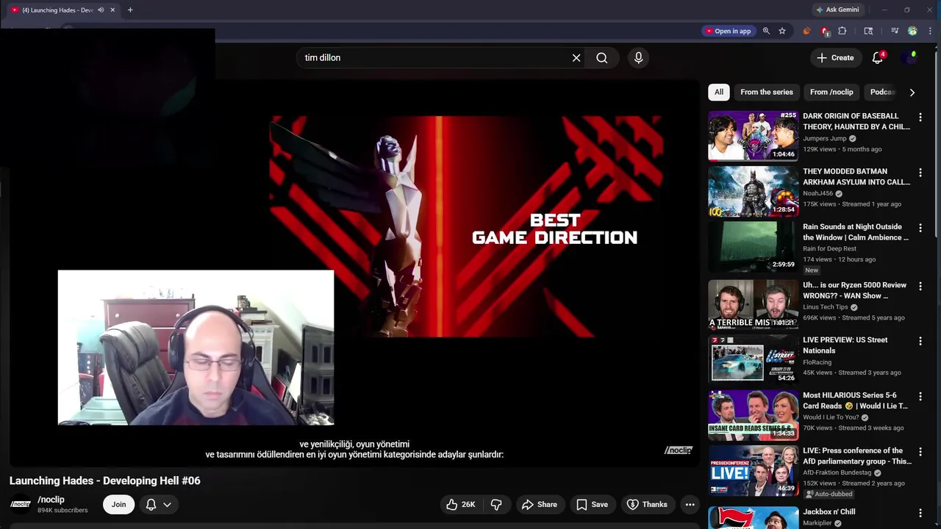Click the address bar zoom icon

click(766, 31)
